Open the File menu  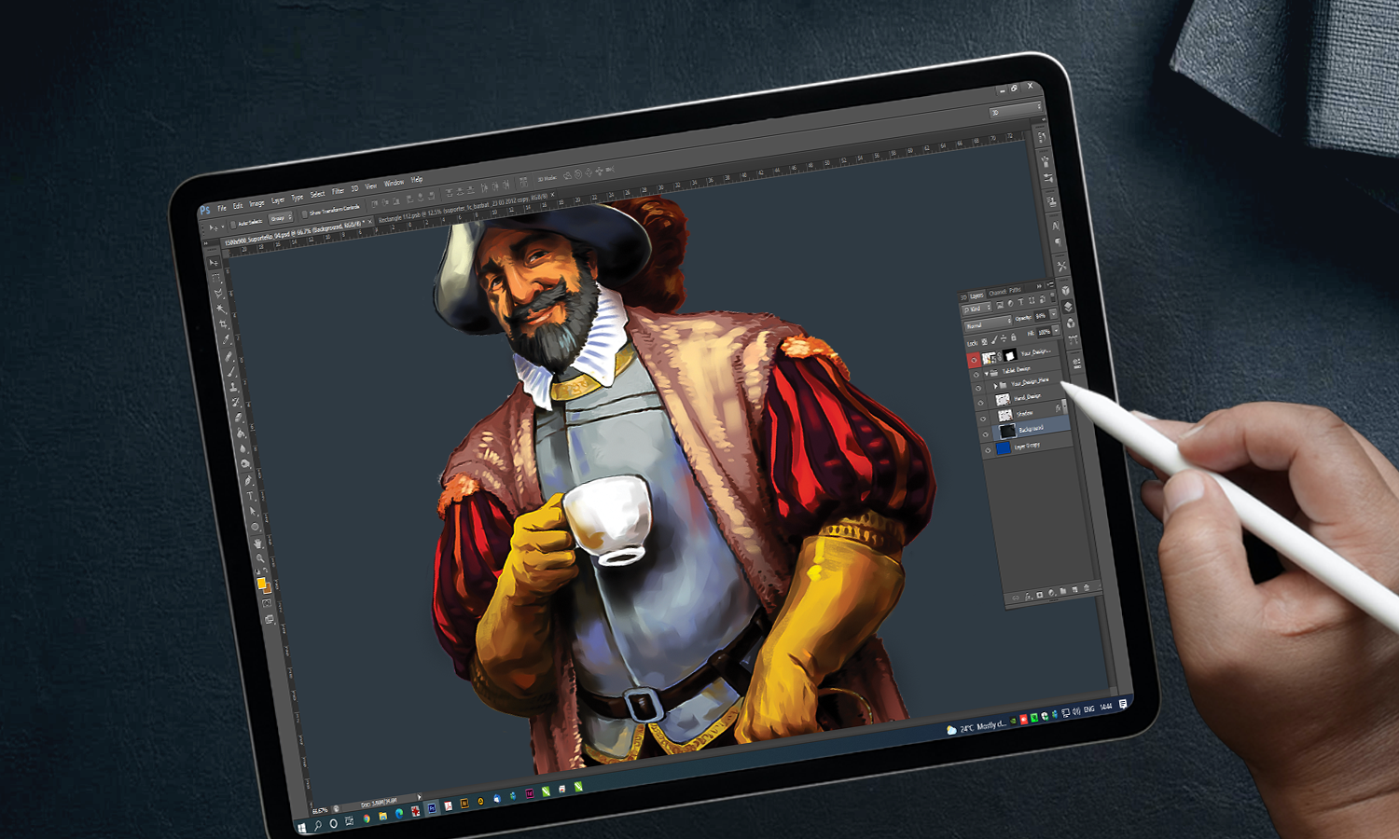[222, 208]
